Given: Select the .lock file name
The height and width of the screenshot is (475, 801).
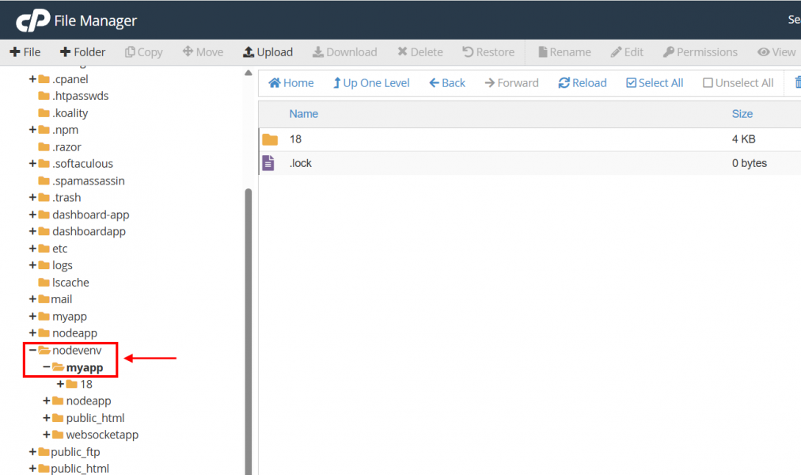Looking at the screenshot, I should click(301, 163).
